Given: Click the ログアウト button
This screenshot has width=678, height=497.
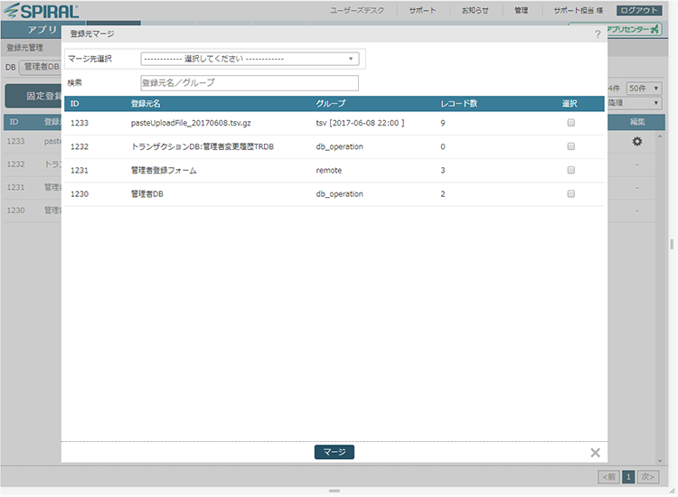Looking at the screenshot, I should 639,10.
